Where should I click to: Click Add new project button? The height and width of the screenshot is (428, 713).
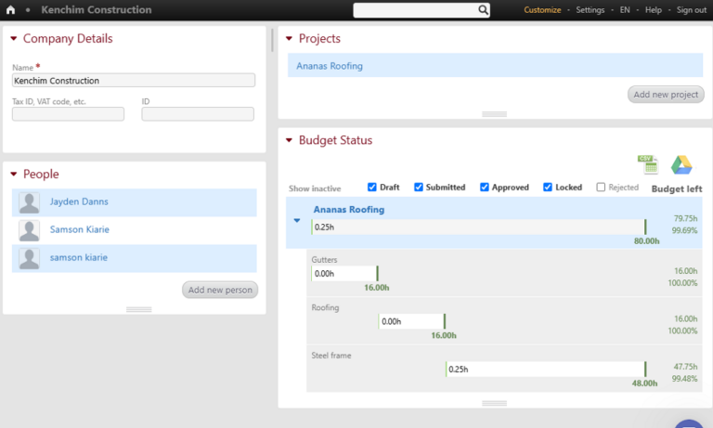(666, 95)
